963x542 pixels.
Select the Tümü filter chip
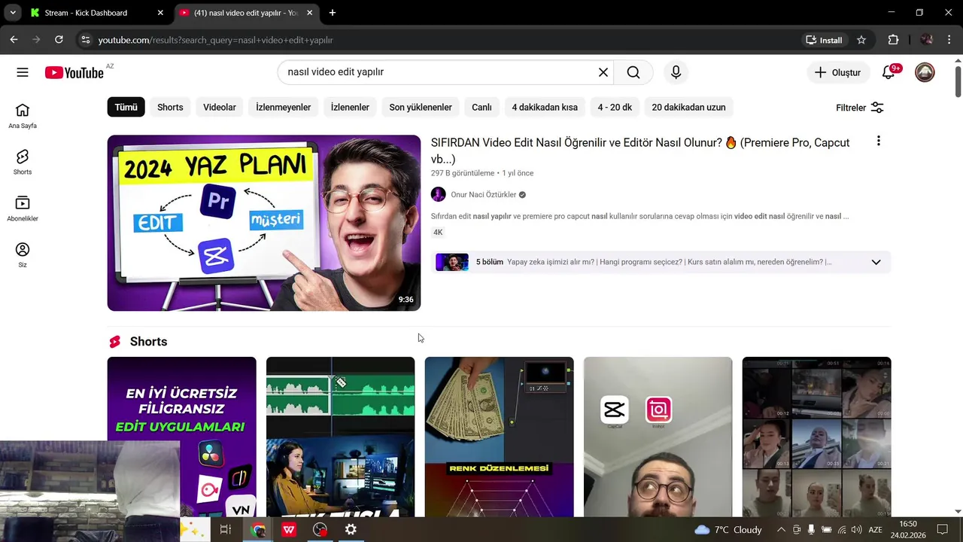[126, 108]
